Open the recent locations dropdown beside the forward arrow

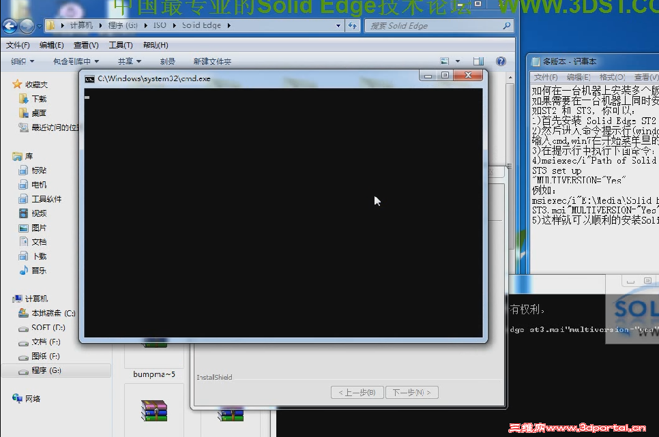39,26
